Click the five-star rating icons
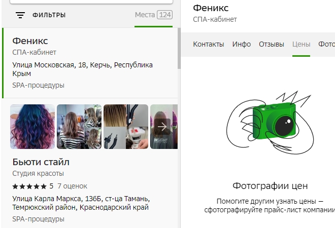This screenshot has width=335, height=228. (x=29, y=186)
